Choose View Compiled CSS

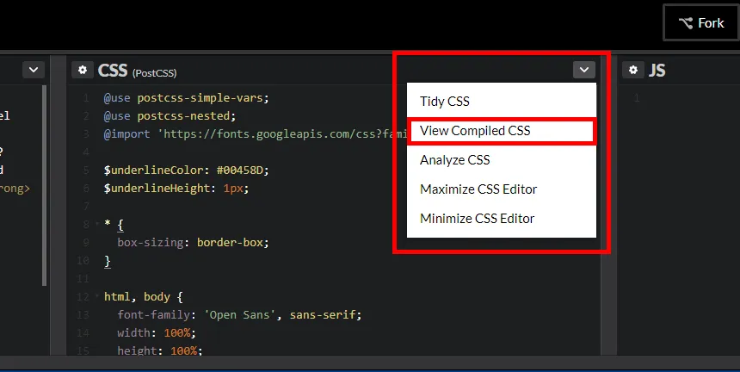point(502,131)
